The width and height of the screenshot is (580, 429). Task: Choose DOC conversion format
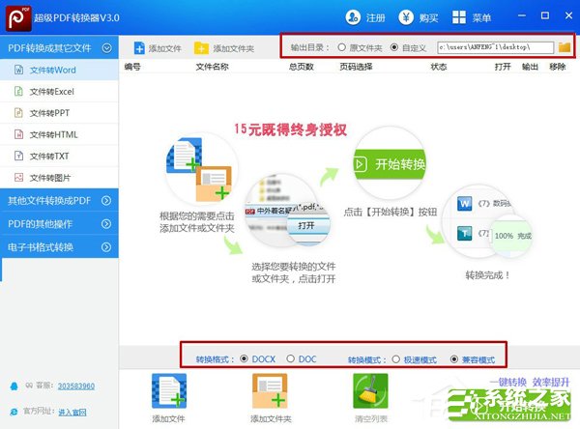point(290,358)
